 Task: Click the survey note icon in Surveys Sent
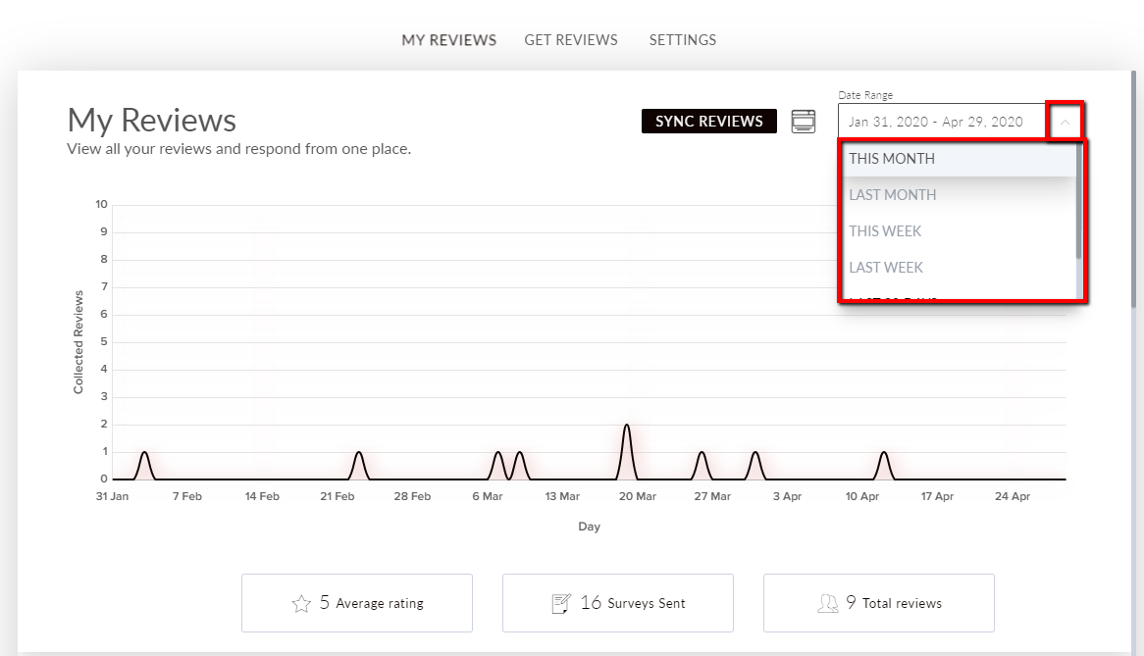(561, 603)
